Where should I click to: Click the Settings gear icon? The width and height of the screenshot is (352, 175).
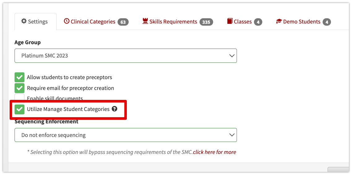click(x=24, y=21)
